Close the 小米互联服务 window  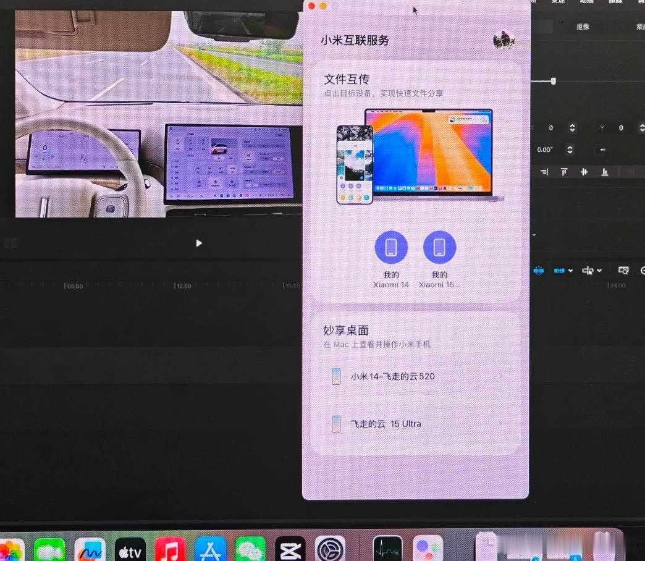tap(311, 6)
